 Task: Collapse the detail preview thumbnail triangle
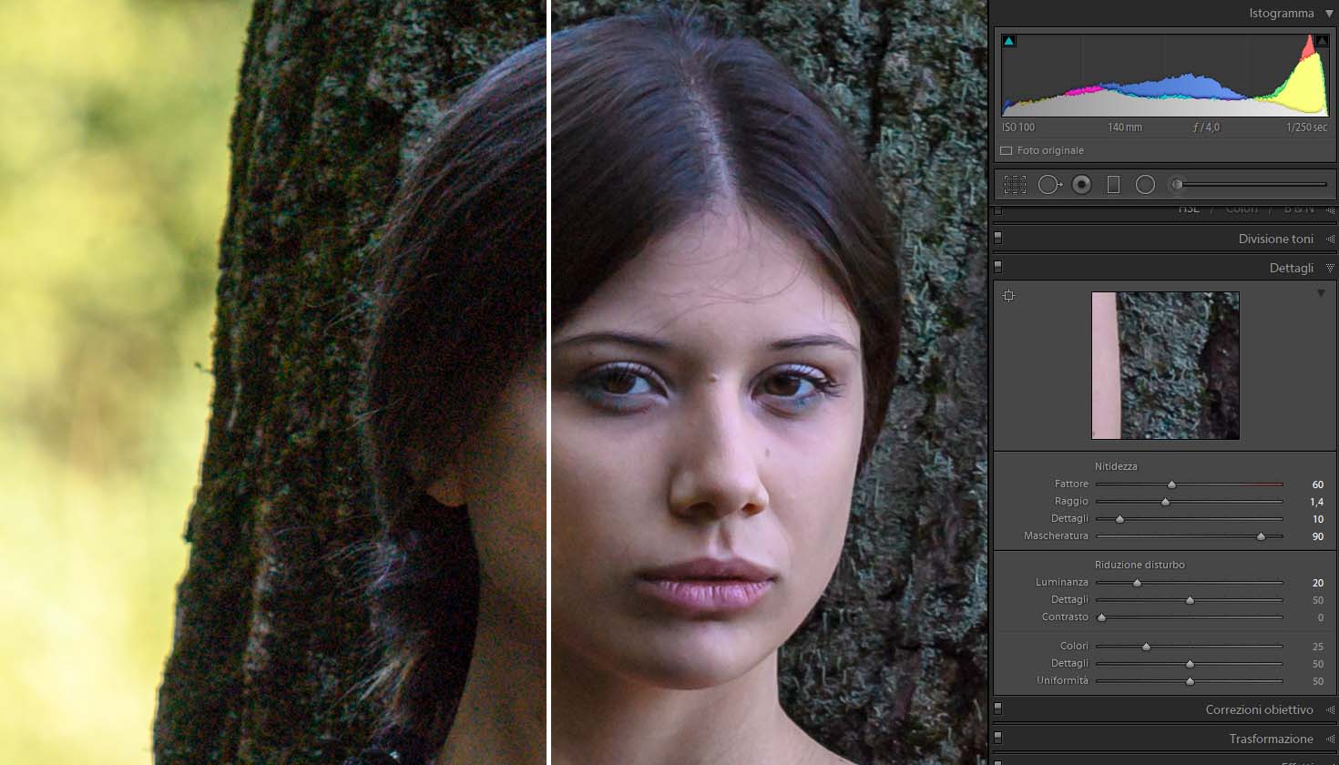click(x=1321, y=293)
